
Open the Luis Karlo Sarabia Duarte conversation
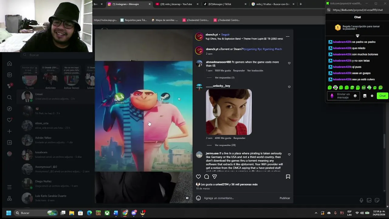(56, 198)
